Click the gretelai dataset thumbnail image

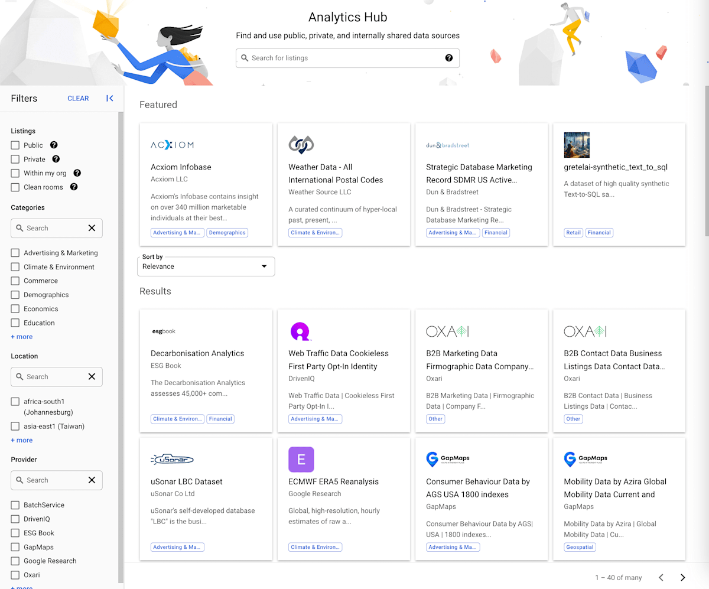pos(577,145)
